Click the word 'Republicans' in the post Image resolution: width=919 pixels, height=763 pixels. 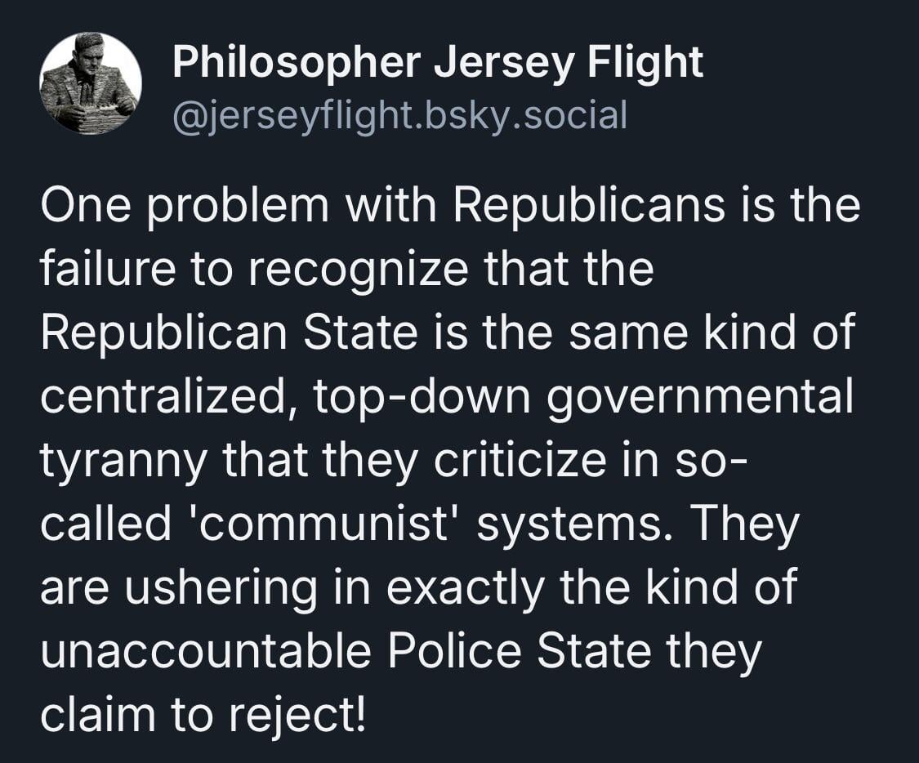588,207
